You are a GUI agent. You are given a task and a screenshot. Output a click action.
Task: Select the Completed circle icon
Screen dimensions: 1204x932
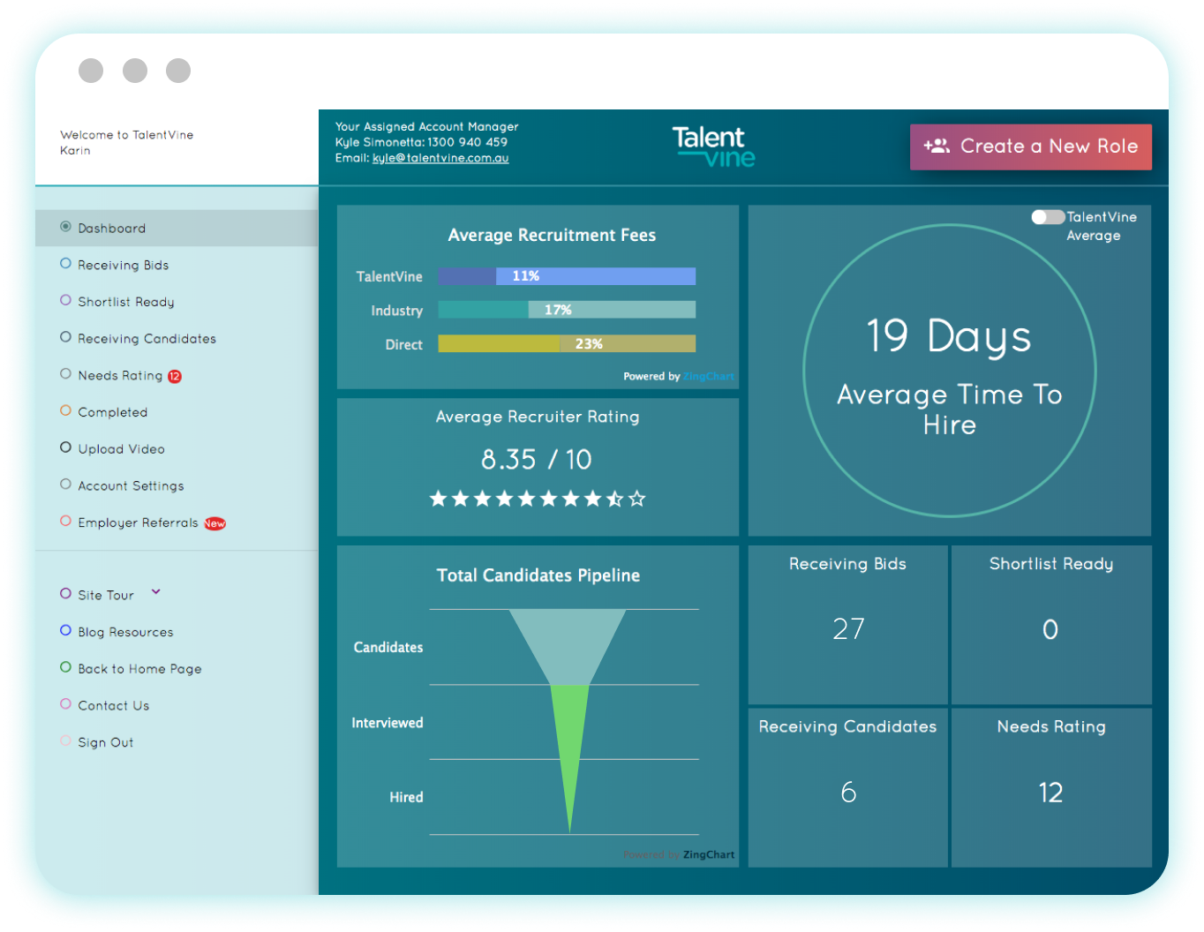click(x=65, y=410)
